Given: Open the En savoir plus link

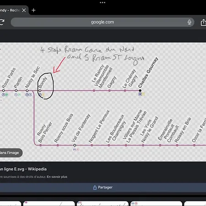Looking at the screenshot, I should [57, 177].
